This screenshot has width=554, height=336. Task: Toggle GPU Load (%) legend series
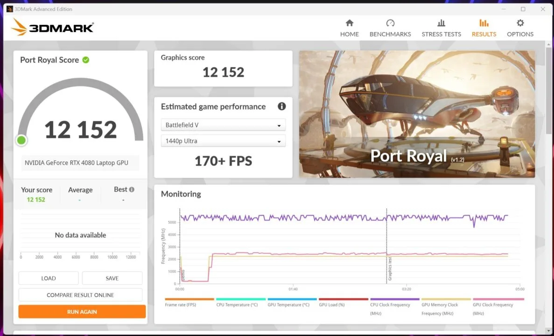pyautogui.click(x=332, y=305)
